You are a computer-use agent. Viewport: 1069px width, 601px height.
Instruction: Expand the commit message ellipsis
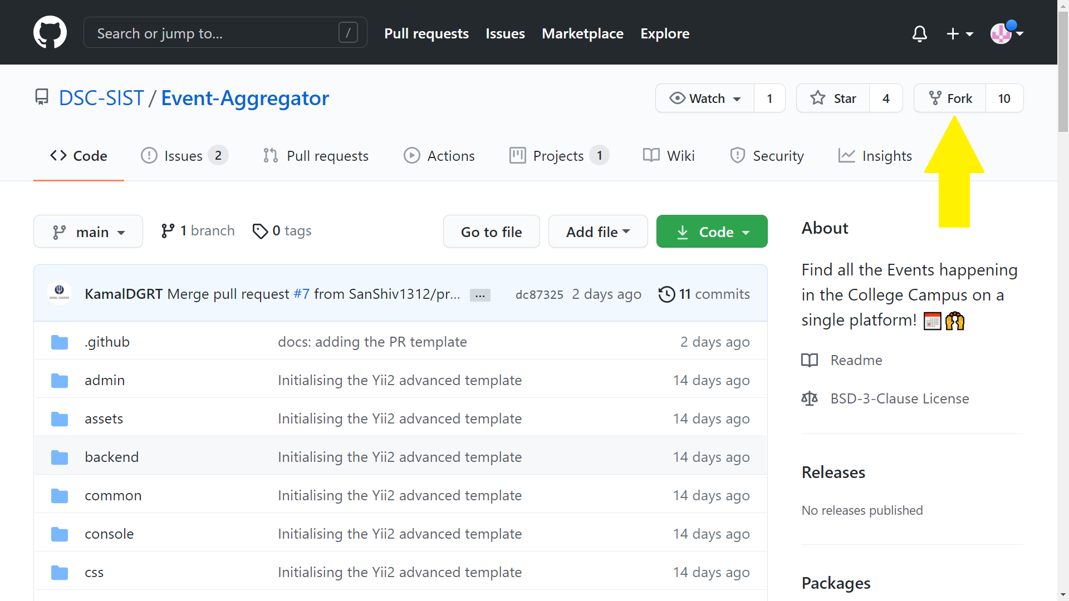(x=480, y=295)
